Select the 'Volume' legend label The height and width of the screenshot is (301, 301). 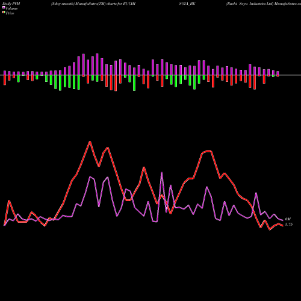(11, 8)
